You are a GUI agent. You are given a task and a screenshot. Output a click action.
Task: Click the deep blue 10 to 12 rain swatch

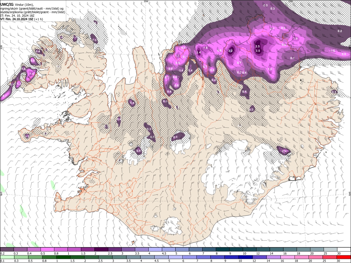point(246,257)
